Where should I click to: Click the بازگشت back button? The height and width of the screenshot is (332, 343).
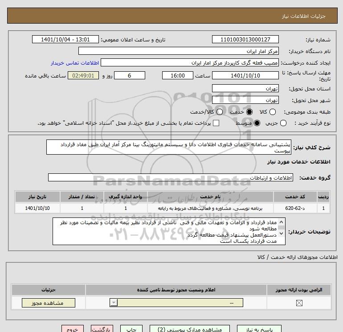point(102,329)
